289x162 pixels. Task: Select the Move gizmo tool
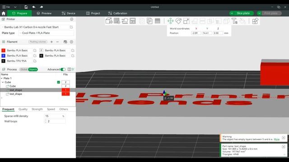[x=171, y=21]
